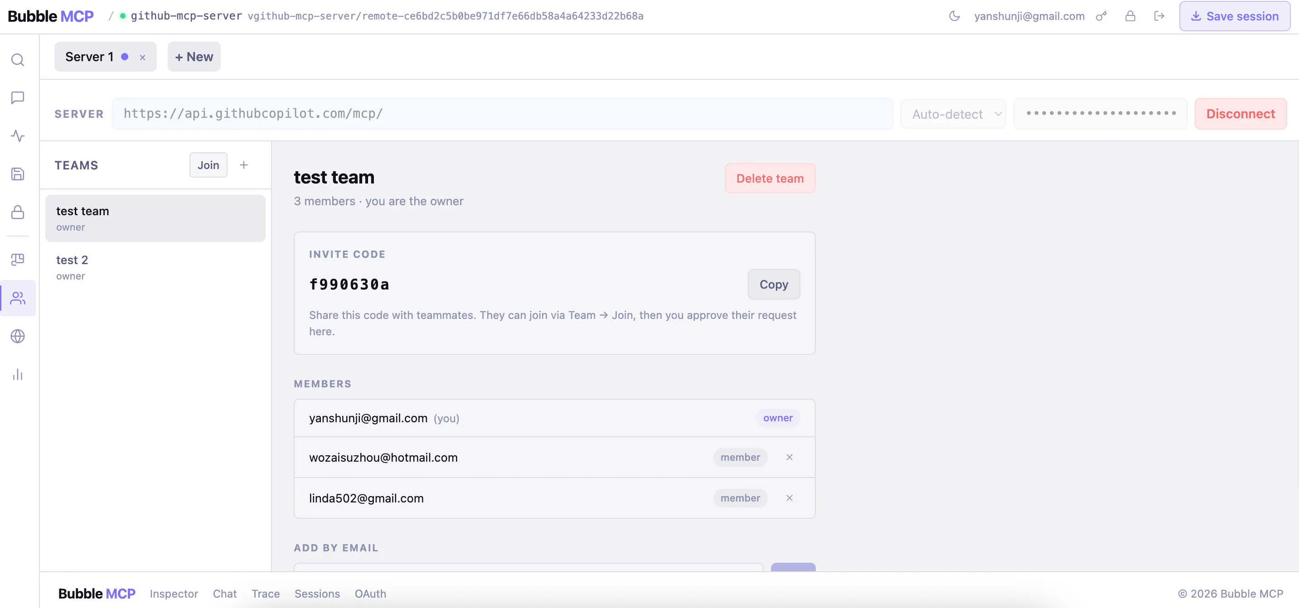Click the yanshunji@gmail.com member row
The height and width of the screenshot is (608, 1299).
[x=554, y=418]
